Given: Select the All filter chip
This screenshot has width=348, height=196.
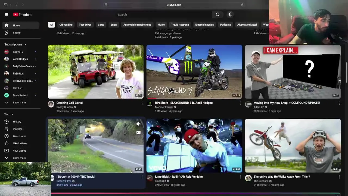Looking at the screenshot, I should 51,25.
